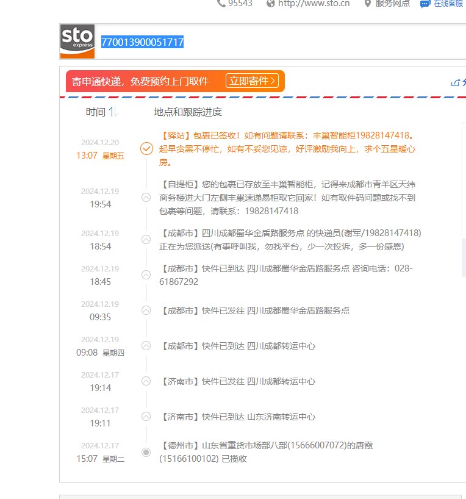Click the 2024.12.20 date label

coord(100,142)
